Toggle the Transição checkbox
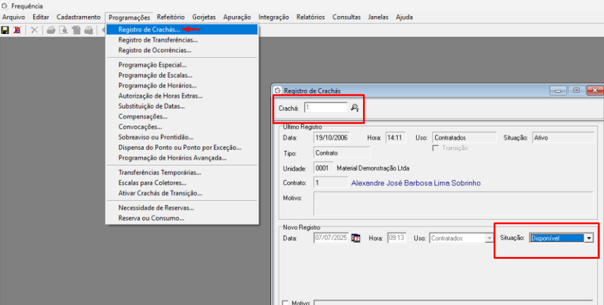This screenshot has height=305, width=604. pos(436,148)
